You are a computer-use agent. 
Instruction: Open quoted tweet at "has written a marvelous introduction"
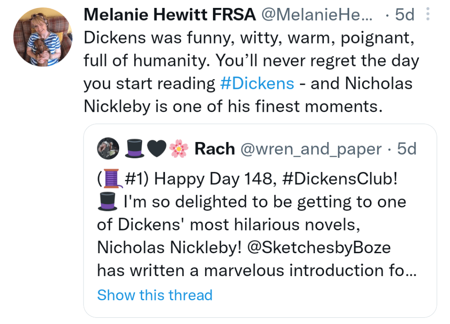point(251,270)
